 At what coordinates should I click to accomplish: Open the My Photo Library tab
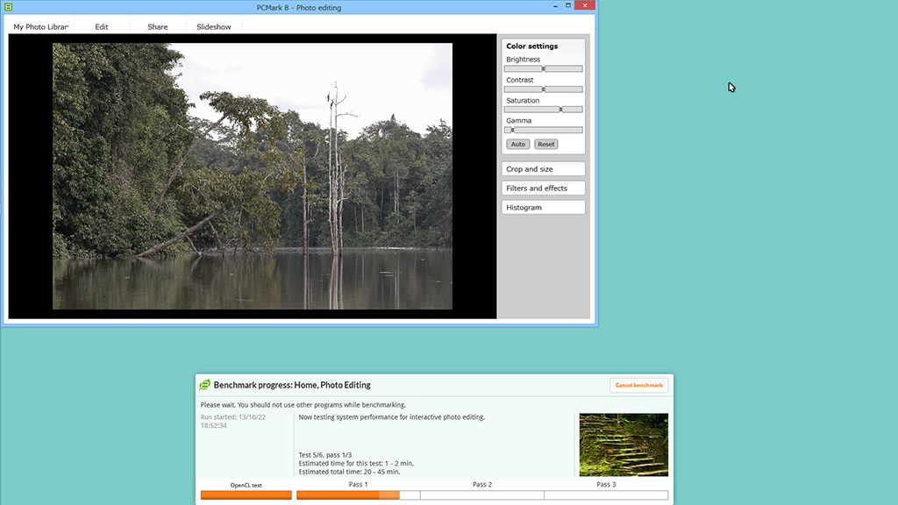40,27
